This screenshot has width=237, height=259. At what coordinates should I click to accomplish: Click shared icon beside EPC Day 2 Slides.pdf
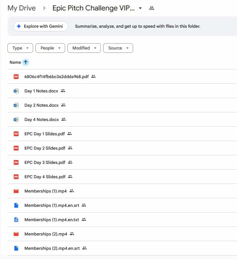coord(70,148)
